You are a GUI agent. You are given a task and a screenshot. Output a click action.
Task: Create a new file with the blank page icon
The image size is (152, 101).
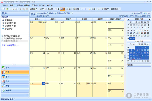click(x=4, y=9)
